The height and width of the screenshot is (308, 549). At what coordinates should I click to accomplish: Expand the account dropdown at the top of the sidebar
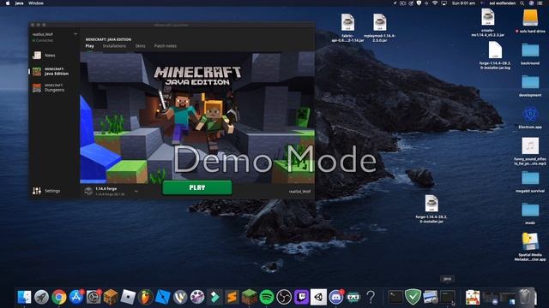[75, 34]
